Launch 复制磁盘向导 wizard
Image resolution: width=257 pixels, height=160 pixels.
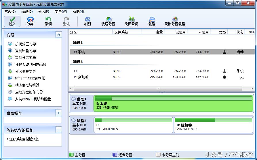(x=25, y=51)
